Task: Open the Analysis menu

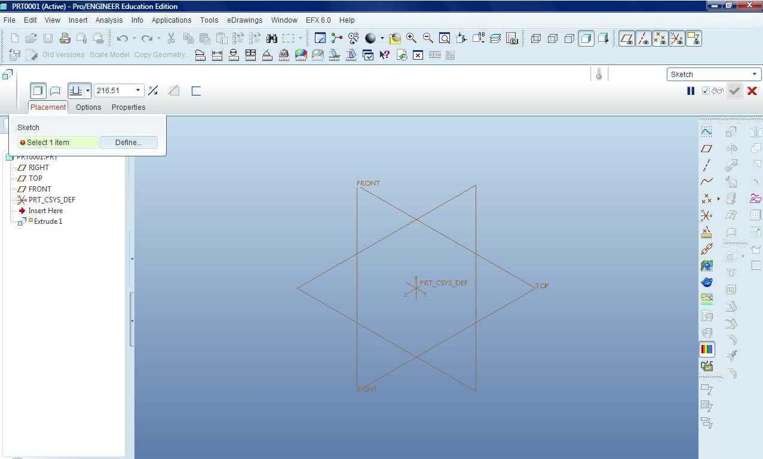Action: coord(109,20)
